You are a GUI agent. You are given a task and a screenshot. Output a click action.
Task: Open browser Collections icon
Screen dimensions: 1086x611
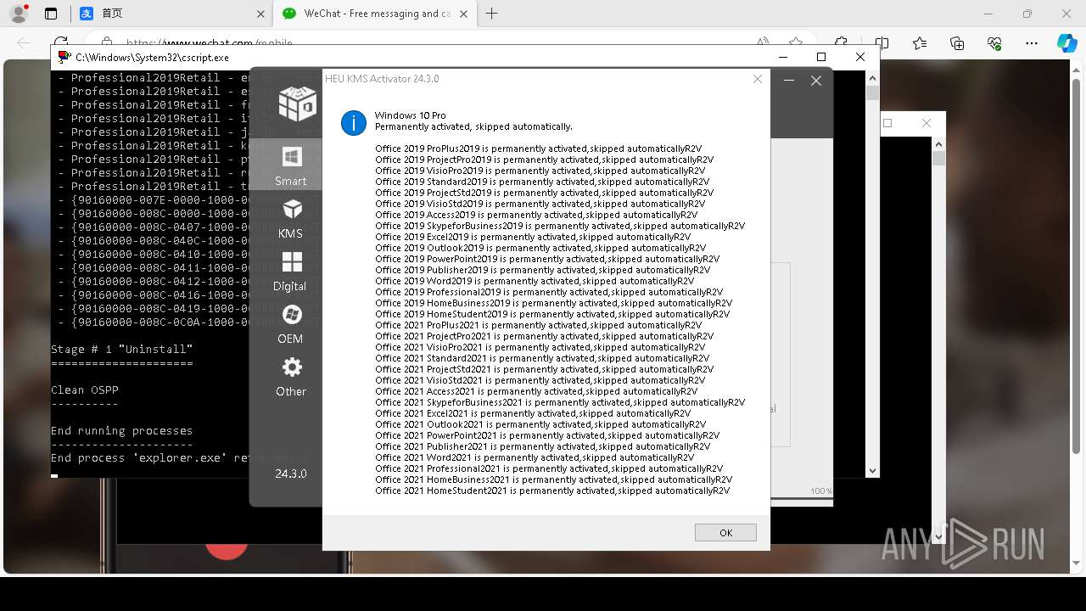point(957,43)
